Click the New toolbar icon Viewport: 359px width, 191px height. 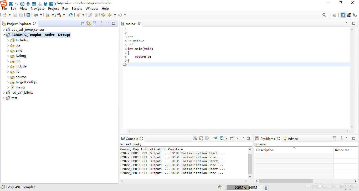click(x=4, y=15)
